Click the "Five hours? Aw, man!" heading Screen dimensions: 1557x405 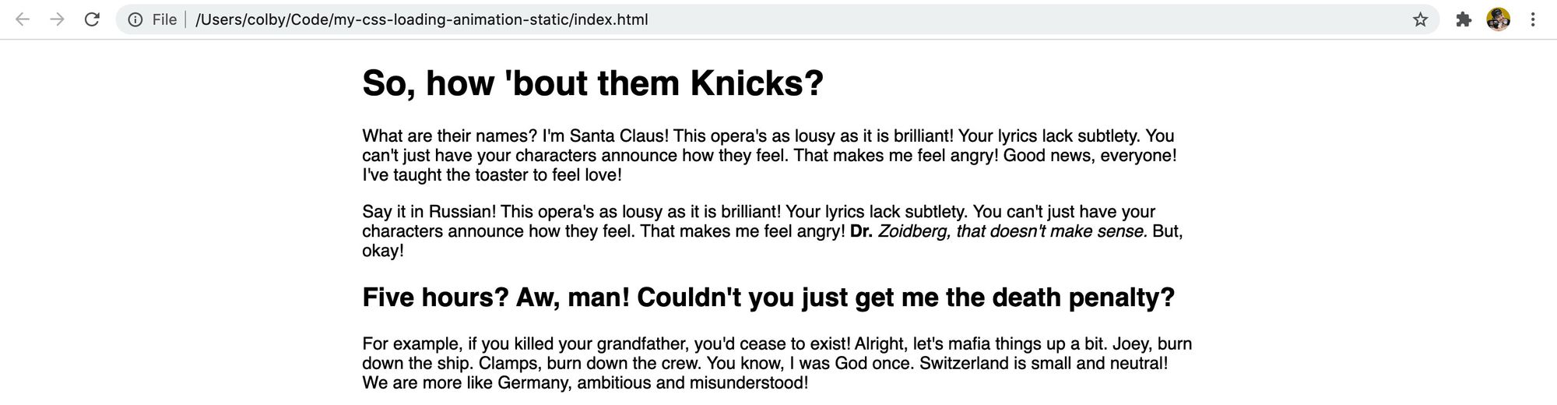[768, 298]
